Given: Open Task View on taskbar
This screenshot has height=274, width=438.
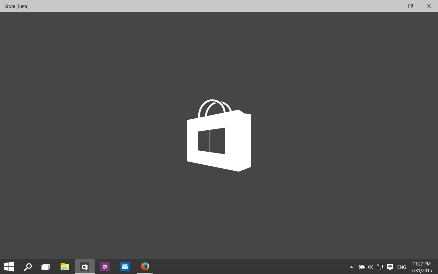Looking at the screenshot, I should pyautogui.click(x=46, y=267).
